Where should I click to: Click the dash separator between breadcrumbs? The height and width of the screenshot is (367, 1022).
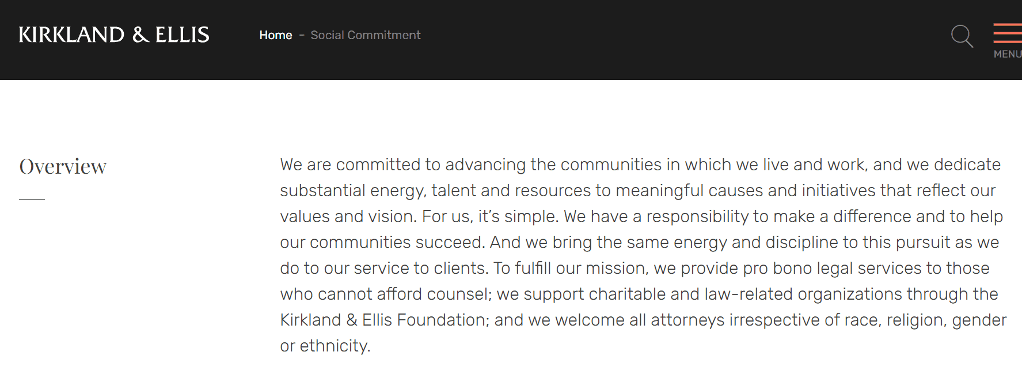[302, 35]
